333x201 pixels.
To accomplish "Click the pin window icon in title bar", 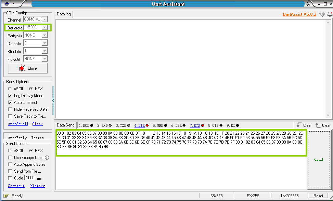I will coord(308,4).
